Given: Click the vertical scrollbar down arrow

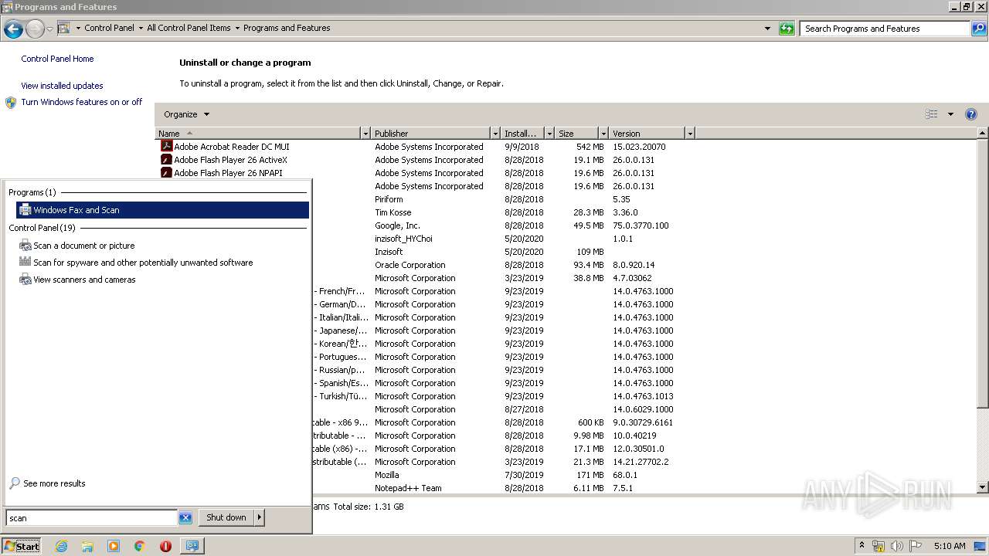Looking at the screenshot, I should pos(983,487).
